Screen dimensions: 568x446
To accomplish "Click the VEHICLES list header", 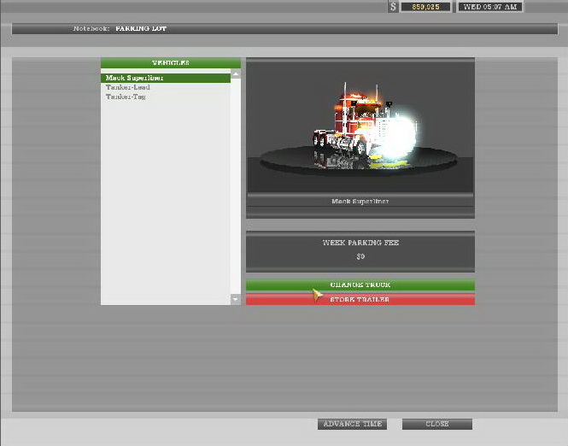I will click(x=171, y=62).
